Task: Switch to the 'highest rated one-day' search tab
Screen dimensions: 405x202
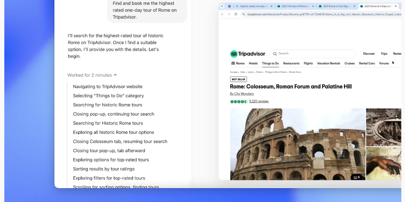Action: (254, 6)
